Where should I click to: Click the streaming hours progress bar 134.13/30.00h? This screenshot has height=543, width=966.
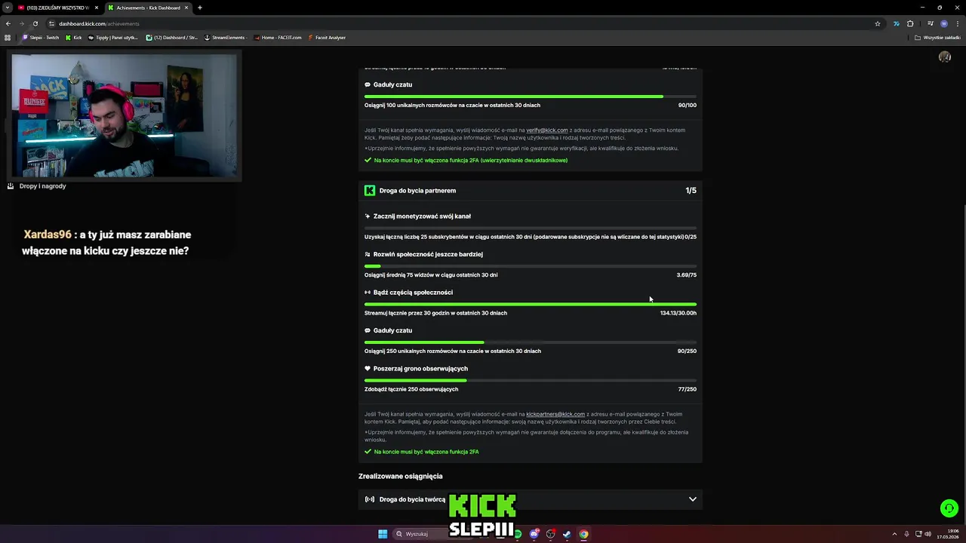tap(530, 304)
